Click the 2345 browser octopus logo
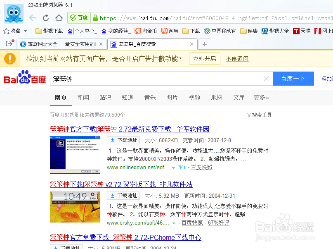 point(14,13)
